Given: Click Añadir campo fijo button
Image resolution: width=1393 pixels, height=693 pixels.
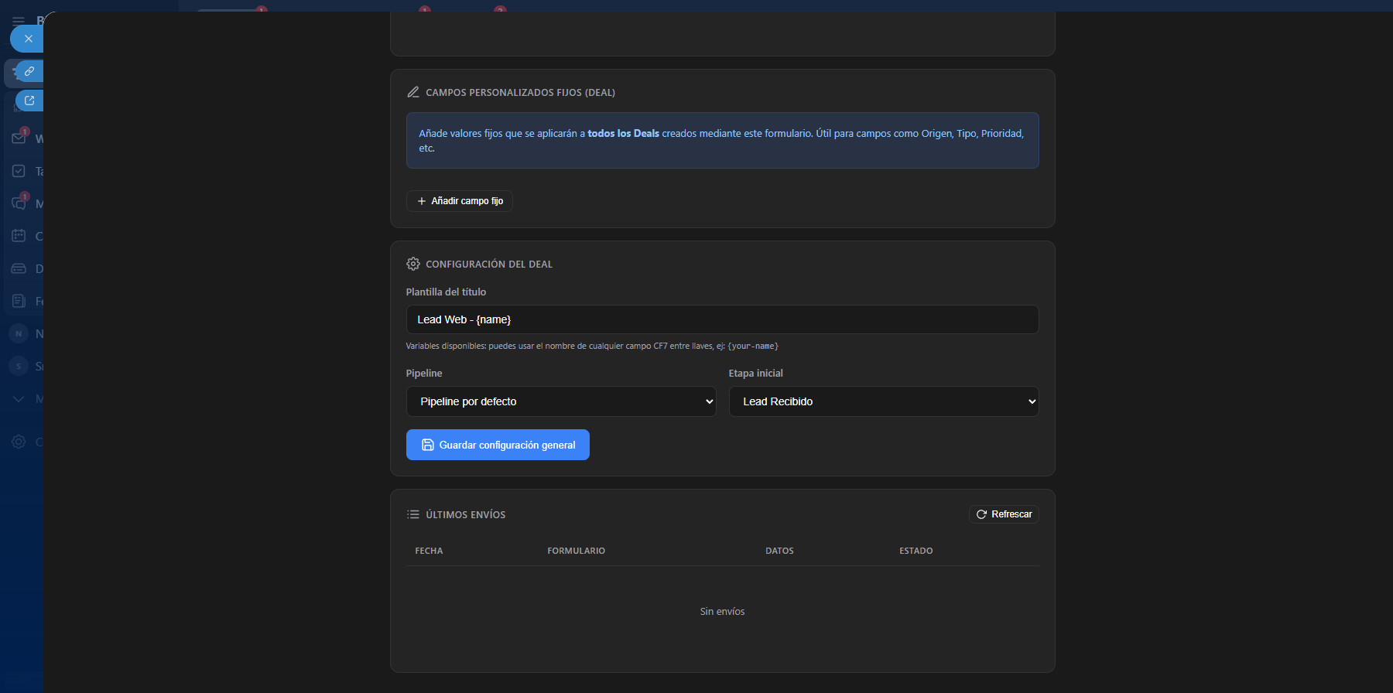Looking at the screenshot, I should (460, 201).
